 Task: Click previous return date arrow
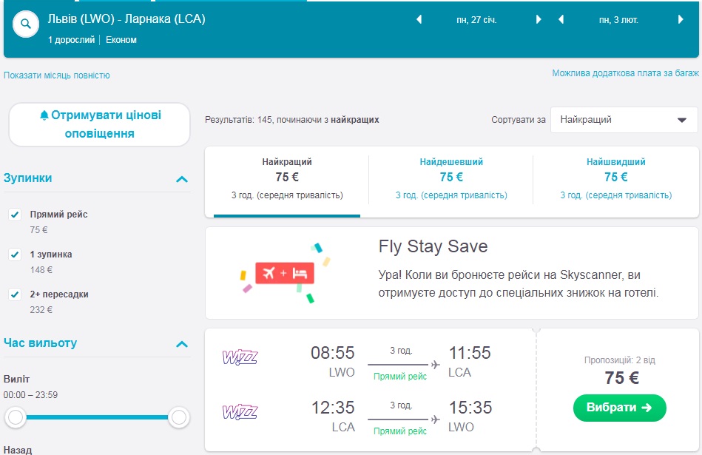click(x=561, y=20)
